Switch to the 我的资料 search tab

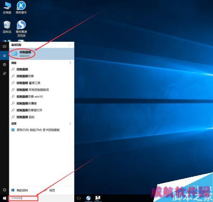pyautogui.click(x=20, y=190)
